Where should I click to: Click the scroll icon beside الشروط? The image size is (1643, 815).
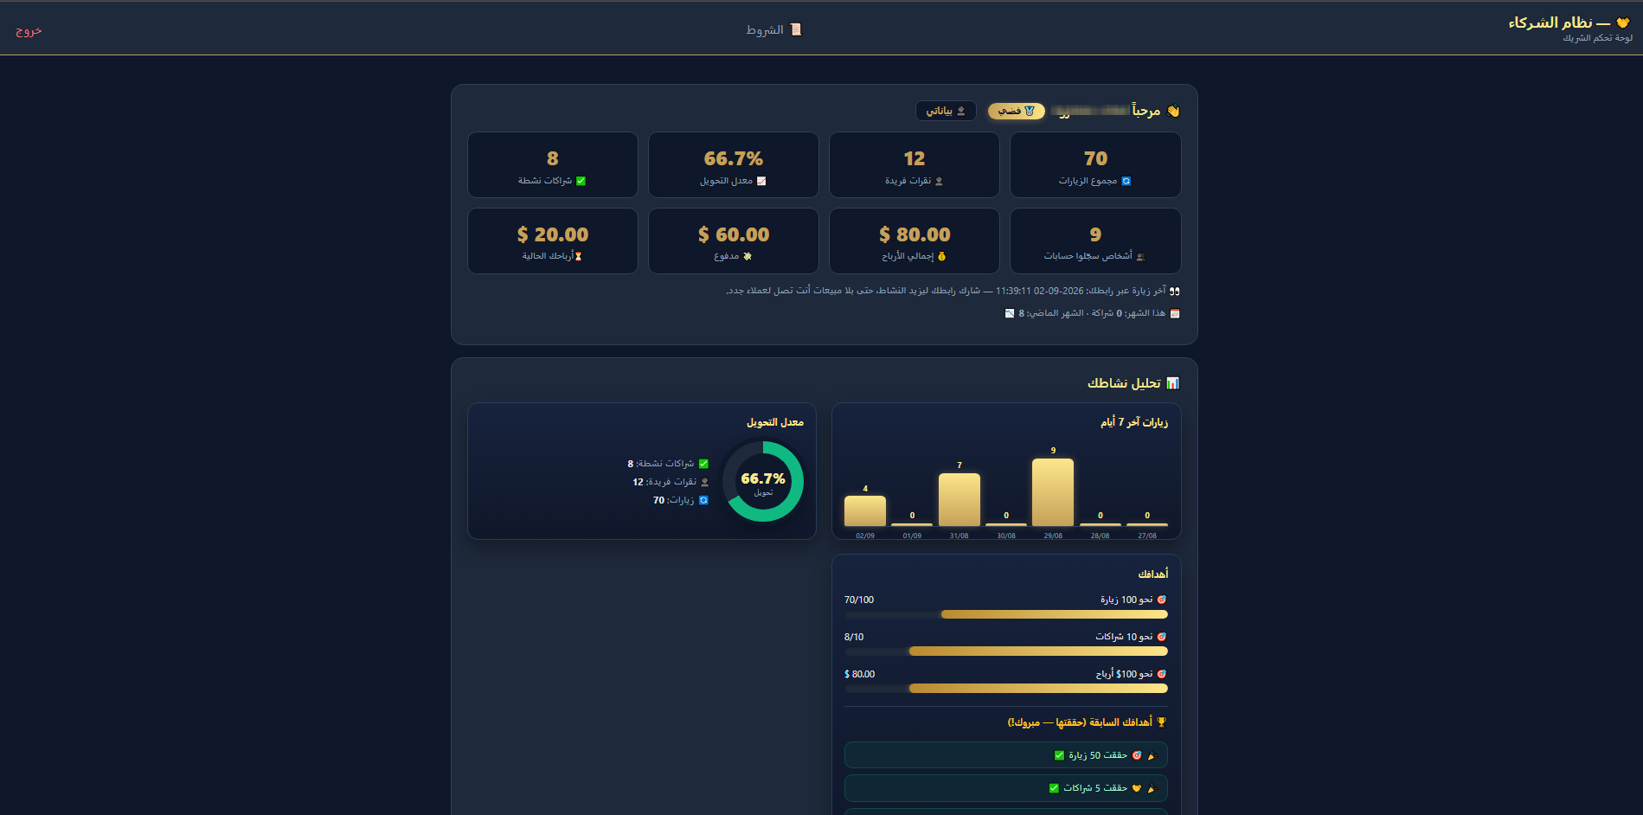tap(796, 29)
